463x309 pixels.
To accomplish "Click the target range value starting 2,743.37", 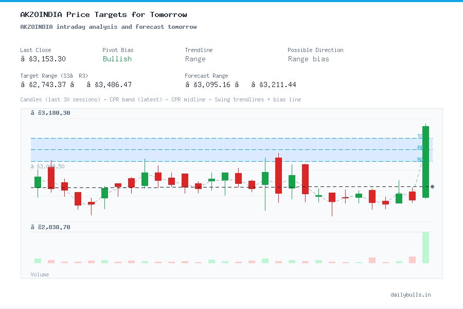I will [x=76, y=84].
